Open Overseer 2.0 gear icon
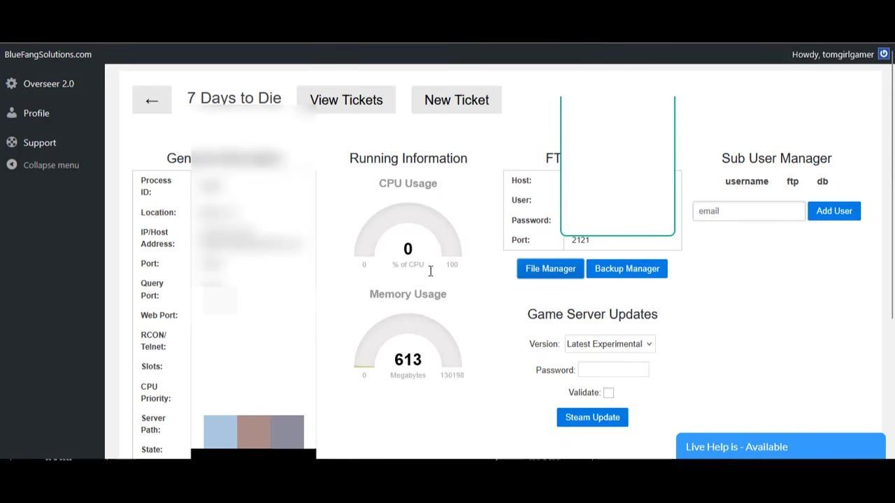Viewport: 895px width, 503px height. tap(11, 84)
